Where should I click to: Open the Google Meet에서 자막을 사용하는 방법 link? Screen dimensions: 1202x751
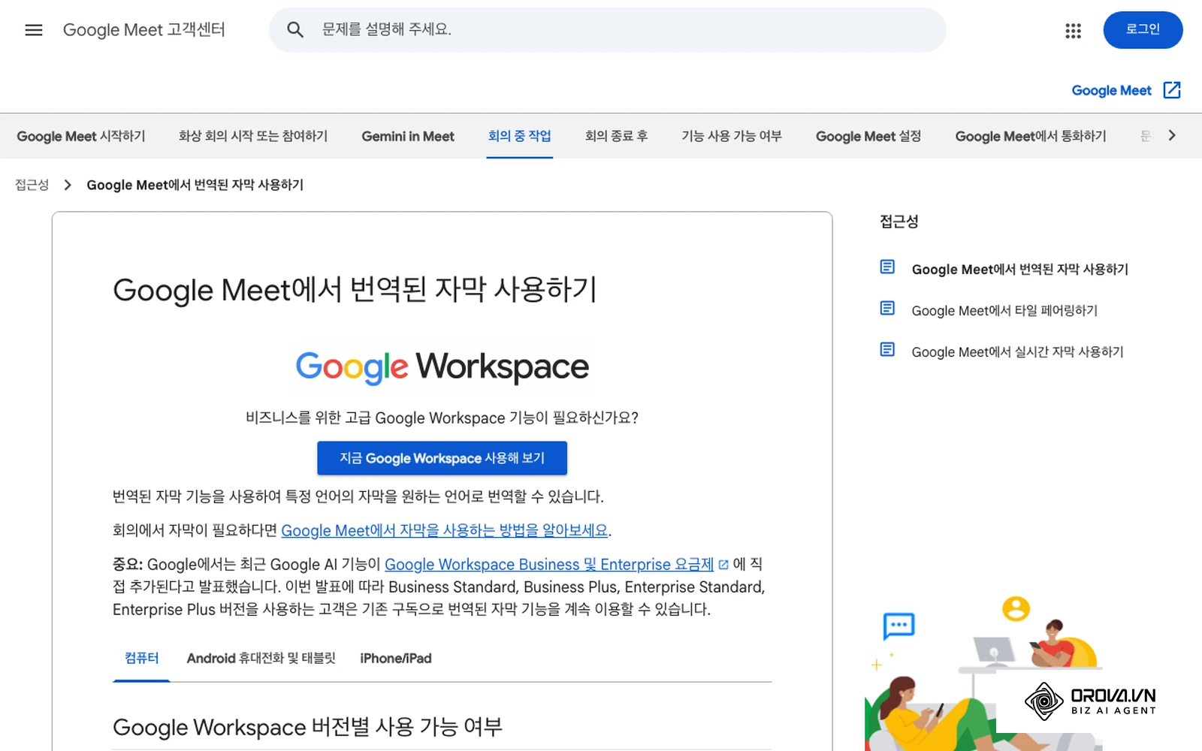[x=445, y=530]
